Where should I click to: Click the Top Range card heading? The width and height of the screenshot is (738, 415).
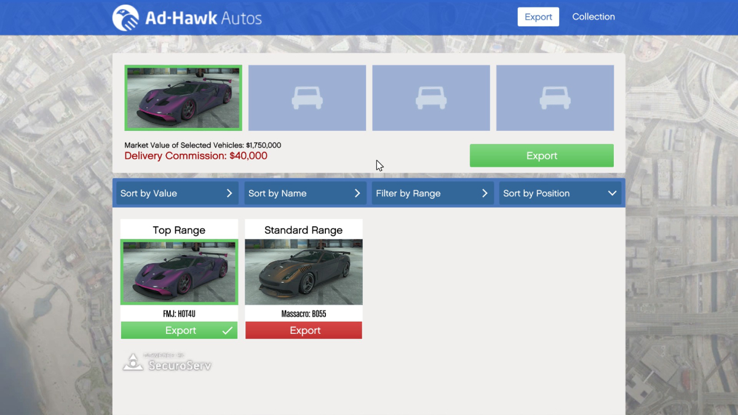tap(179, 230)
